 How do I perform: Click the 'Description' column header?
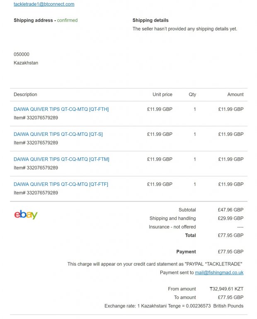[x=25, y=95]
